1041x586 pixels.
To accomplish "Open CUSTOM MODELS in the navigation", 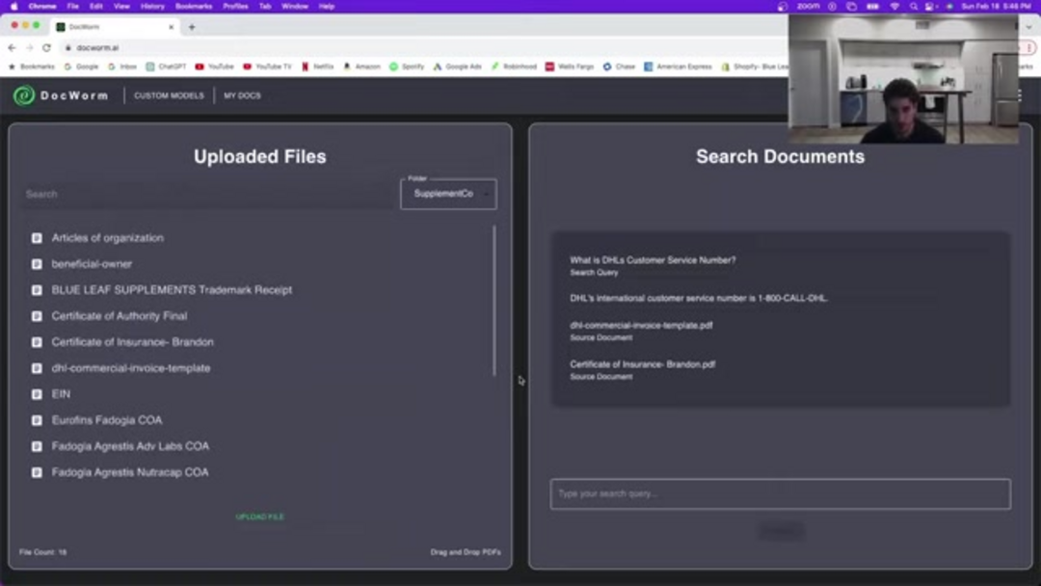I will point(170,95).
